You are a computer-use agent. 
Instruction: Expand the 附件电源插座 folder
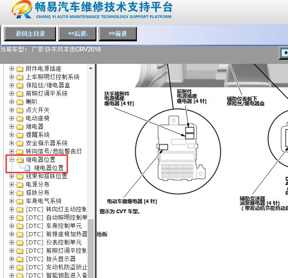pos(11,68)
